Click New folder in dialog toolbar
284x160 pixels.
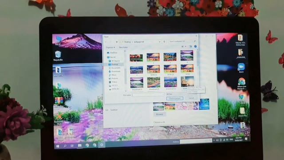coord(123,48)
